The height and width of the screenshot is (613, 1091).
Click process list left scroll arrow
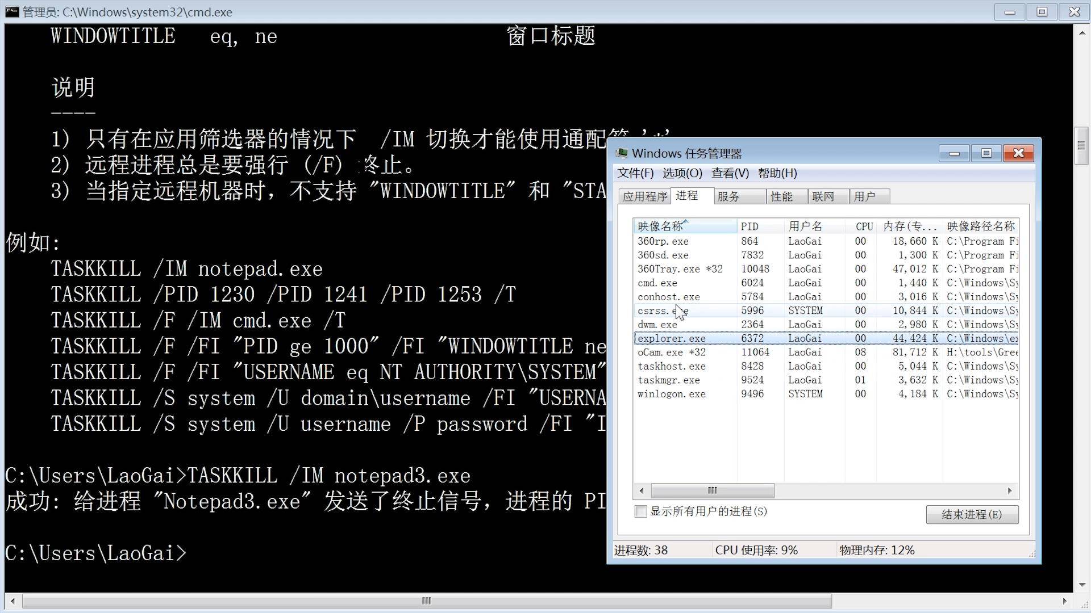pyautogui.click(x=642, y=490)
